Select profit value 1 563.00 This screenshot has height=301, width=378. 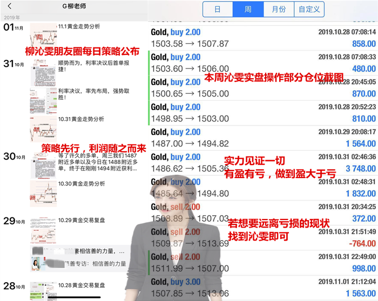click(361, 293)
